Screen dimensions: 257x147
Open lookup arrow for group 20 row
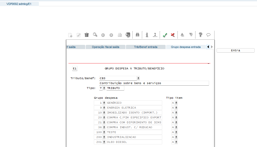coord(104,117)
